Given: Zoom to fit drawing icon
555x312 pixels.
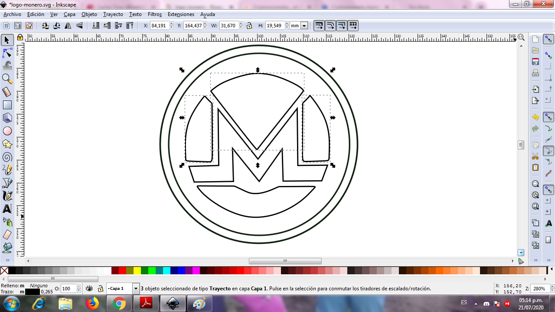Looking at the screenshot, I should [535, 195].
